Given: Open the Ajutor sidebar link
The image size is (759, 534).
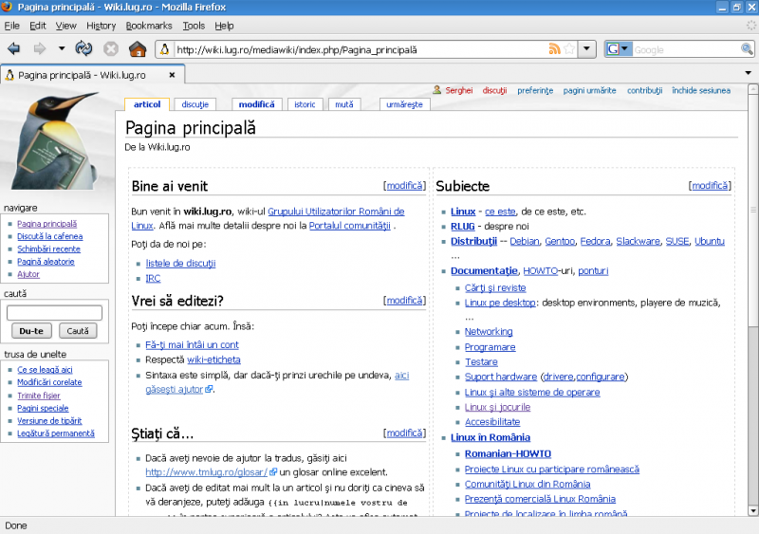Looking at the screenshot, I should point(28,274).
